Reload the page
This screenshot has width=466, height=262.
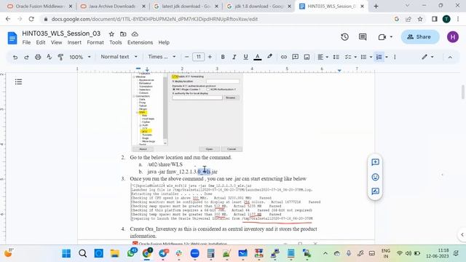coord(31,19)
